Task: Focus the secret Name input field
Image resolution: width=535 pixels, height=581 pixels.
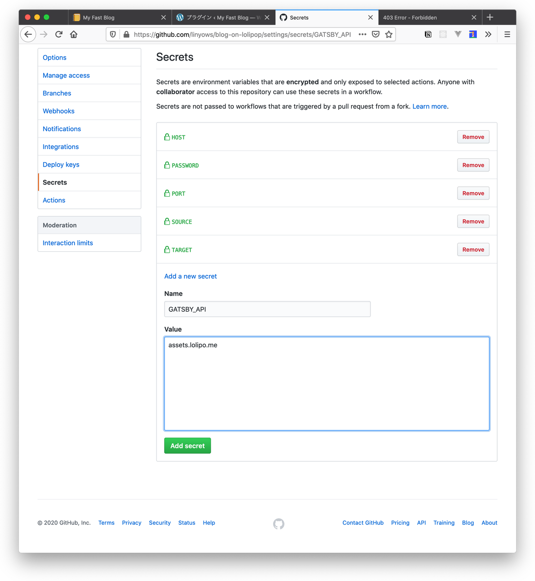Action: (x=267, y=309)
